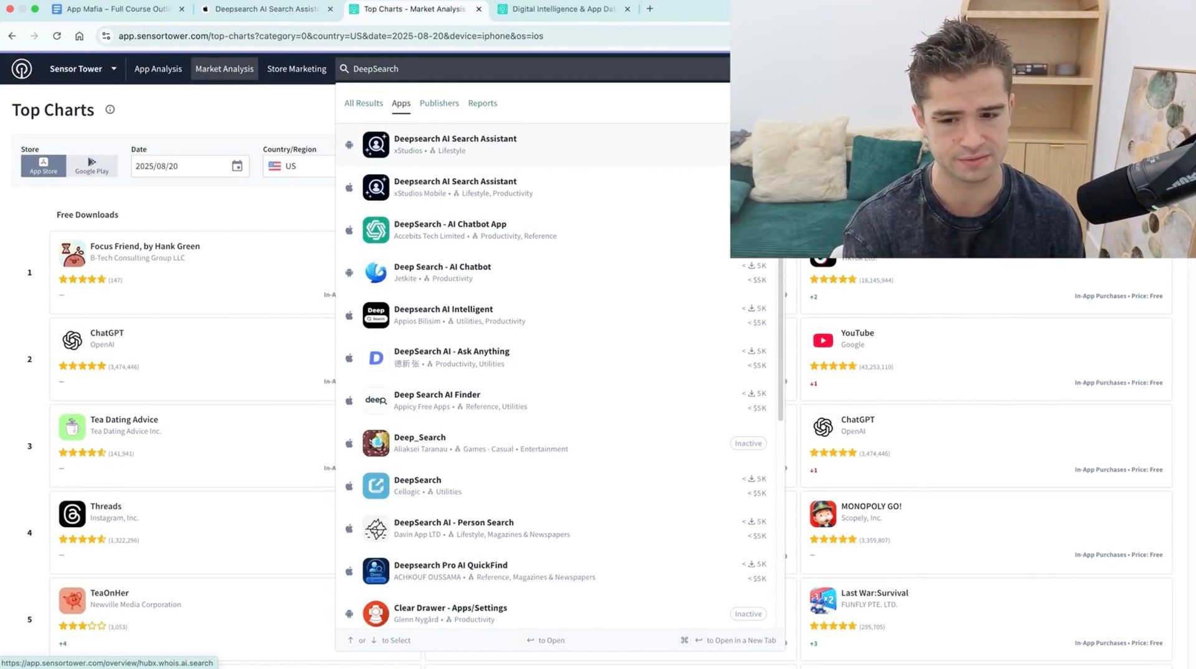This screenshot has height=669, width=1196.
Task: Click the ChatGPT icon in Free Downloads
Action: (72, 340)
